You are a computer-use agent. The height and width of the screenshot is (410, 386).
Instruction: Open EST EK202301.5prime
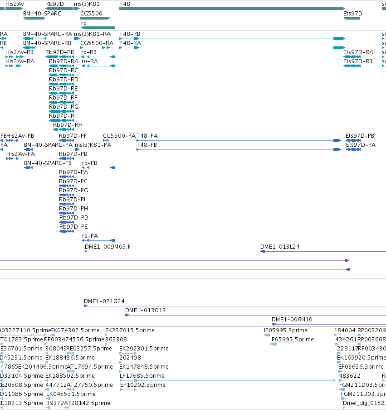pos(144,349)
